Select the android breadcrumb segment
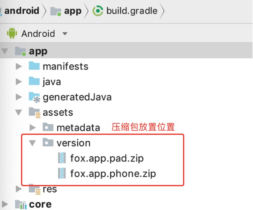This screenshot has width=253, height=210. (21, 11)
